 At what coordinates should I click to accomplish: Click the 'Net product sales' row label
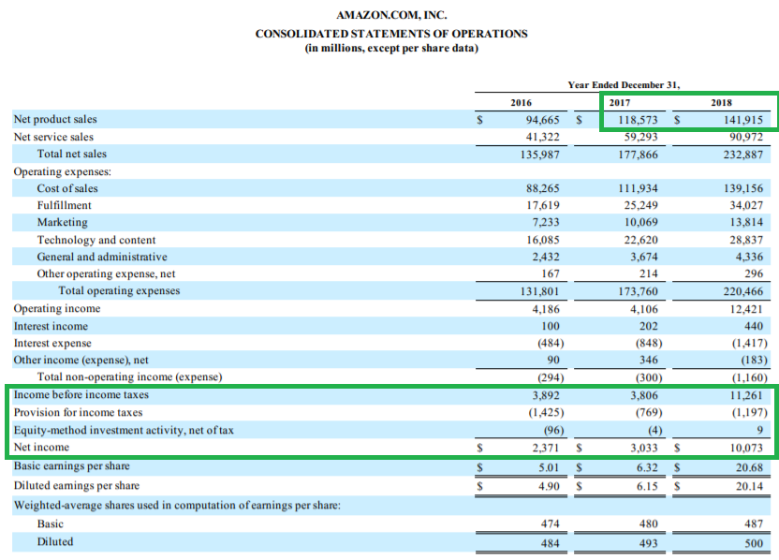point(55,119)
